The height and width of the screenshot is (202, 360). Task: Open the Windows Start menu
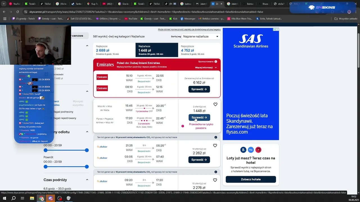5,198
